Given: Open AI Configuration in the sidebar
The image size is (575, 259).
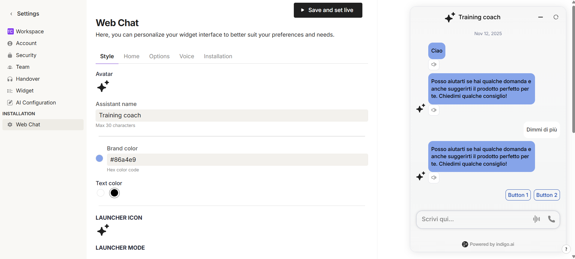Looking at the screenshot, I should (x=36, y=103).
